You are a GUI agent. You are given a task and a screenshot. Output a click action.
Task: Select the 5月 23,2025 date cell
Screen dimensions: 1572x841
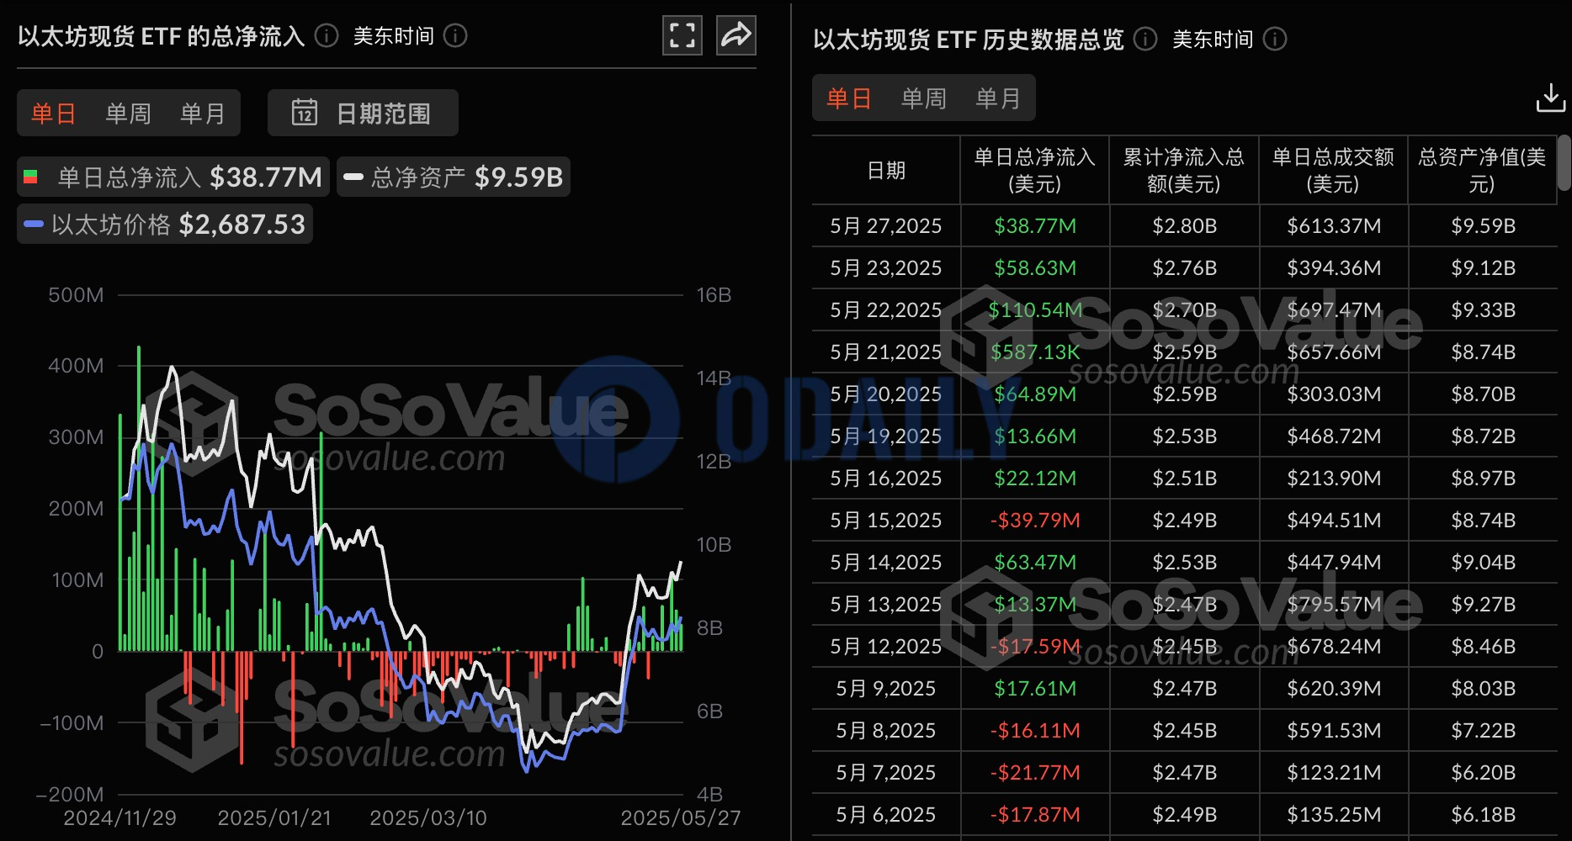pos(886,267)
